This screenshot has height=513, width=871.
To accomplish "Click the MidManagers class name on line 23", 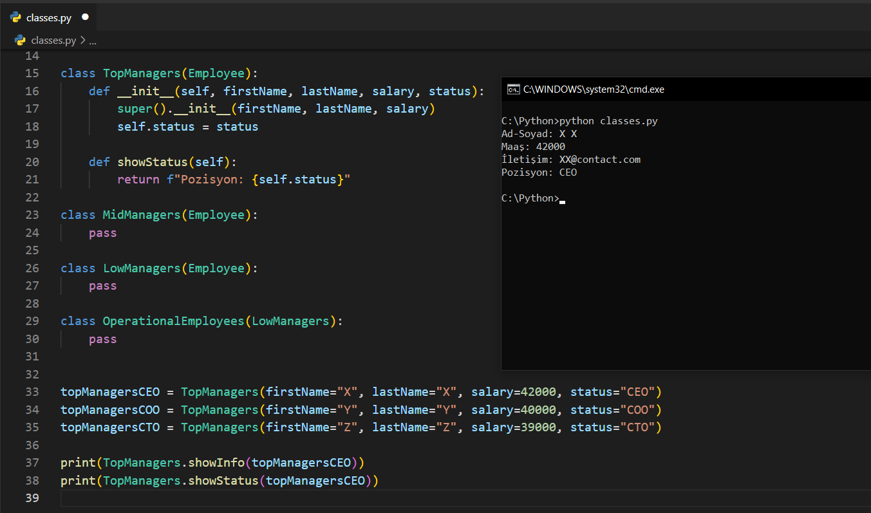I will click(142, 215).
